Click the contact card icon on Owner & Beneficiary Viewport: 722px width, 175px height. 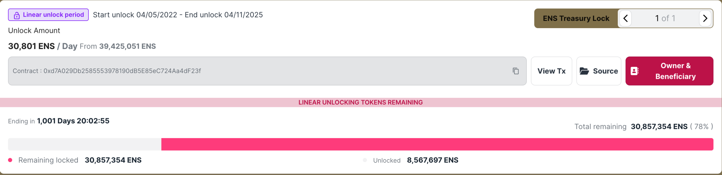coord(634,71)
